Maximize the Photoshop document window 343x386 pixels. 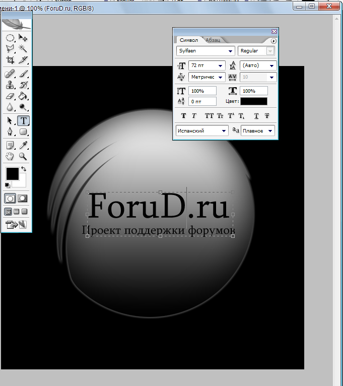point(312,6)
